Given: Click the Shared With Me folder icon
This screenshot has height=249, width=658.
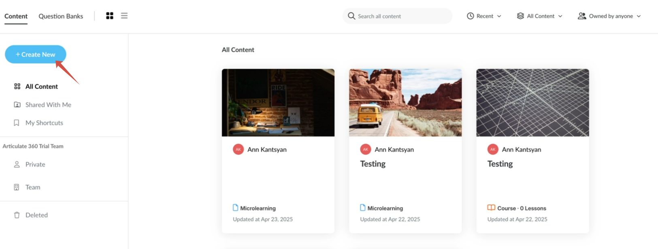Looking at the screenshot, I should click(x=17, y=105).
